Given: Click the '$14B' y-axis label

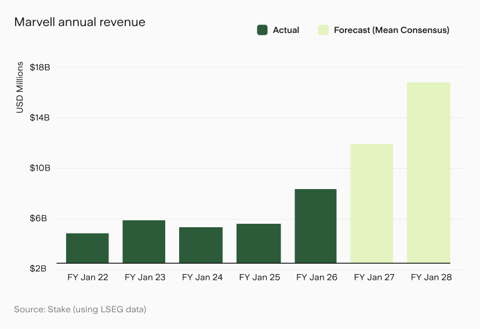Looking at the screenshot, I should point(40,118).
